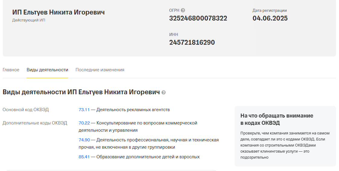The image size is (339, 171).
Task: Click the Дополнительные коды ОКВЭД label
Action: 35,123
